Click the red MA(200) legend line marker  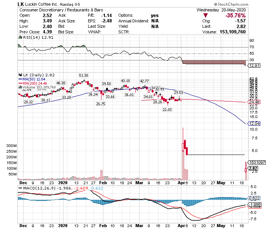(x=21, y=83)
